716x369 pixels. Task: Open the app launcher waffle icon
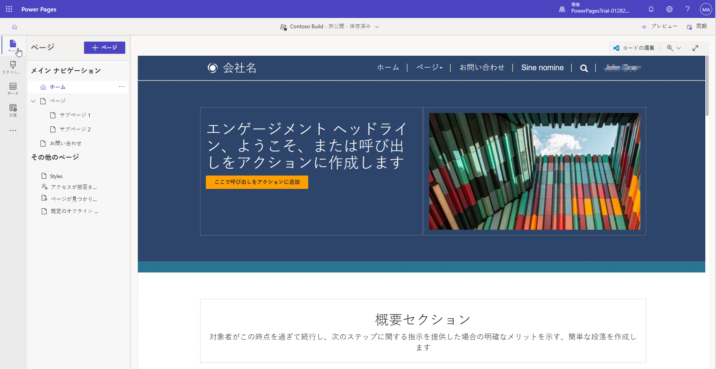pos(8,9)
